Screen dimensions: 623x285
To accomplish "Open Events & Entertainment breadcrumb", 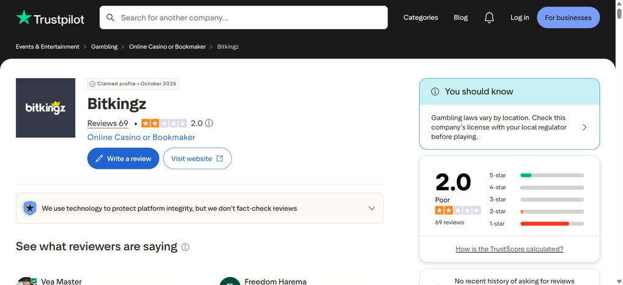I will [x=47, y=46].
